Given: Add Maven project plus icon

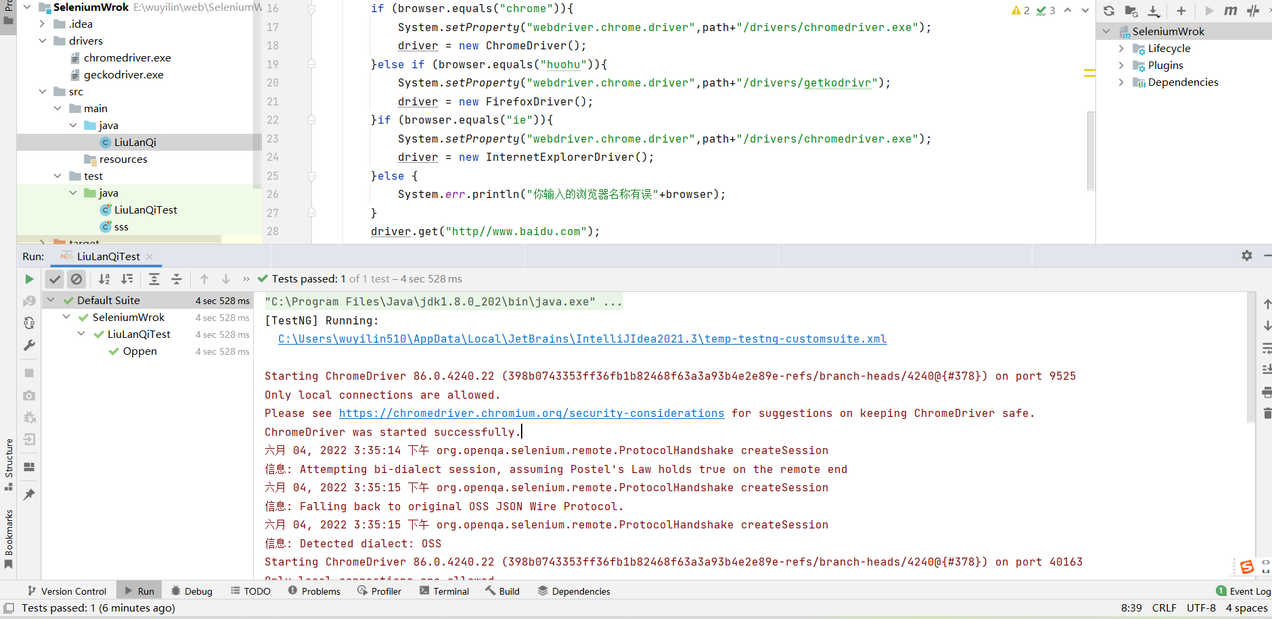Looking at the screenshot, I should 1181,11.
